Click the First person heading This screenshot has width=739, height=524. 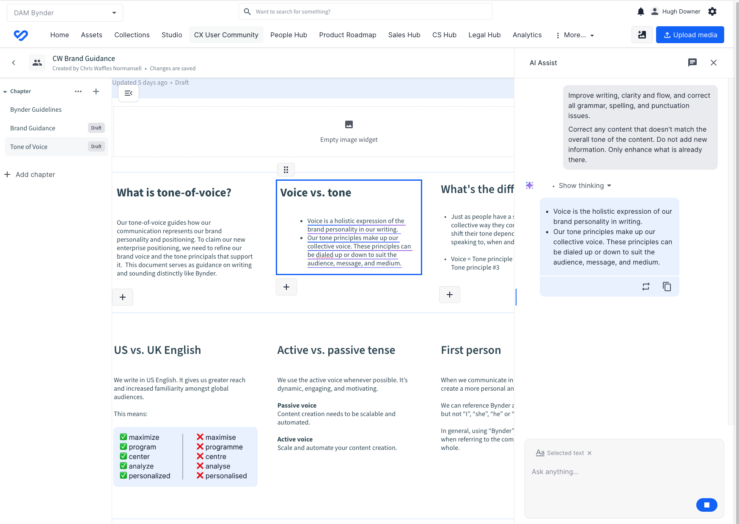point(471,350)
